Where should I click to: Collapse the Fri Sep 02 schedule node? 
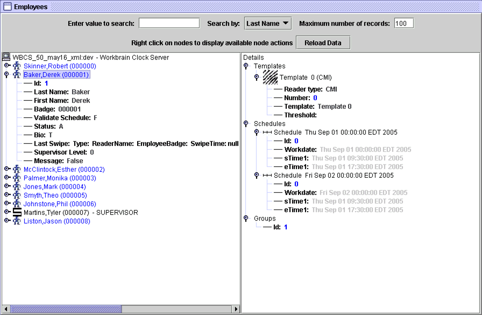point(257,175)
